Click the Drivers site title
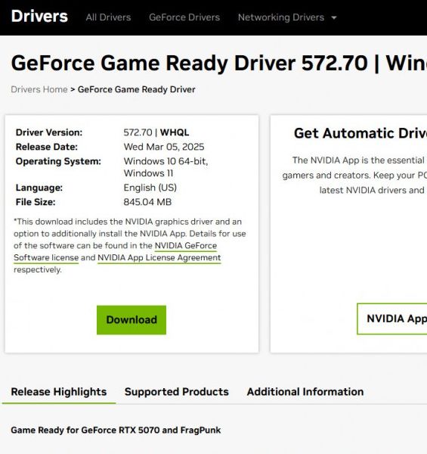 pos(39,16)
